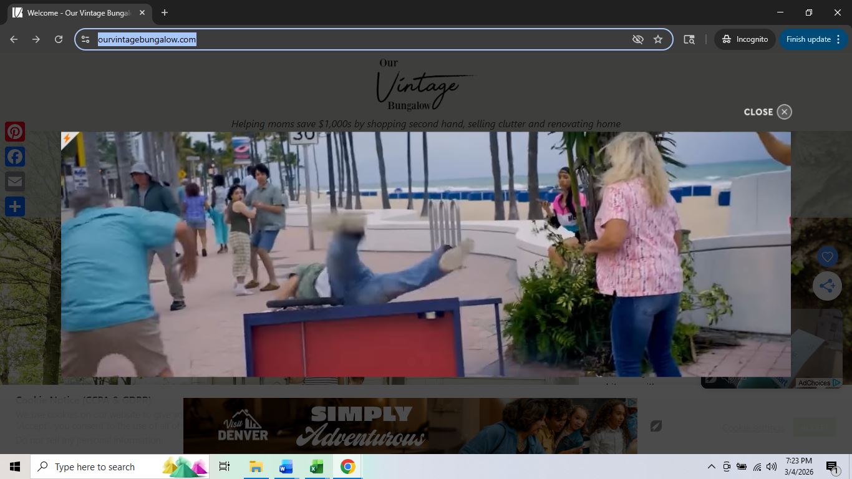Open a new browser tab
852x479 pixels.
pyautogui.click(x=165, y=12)
